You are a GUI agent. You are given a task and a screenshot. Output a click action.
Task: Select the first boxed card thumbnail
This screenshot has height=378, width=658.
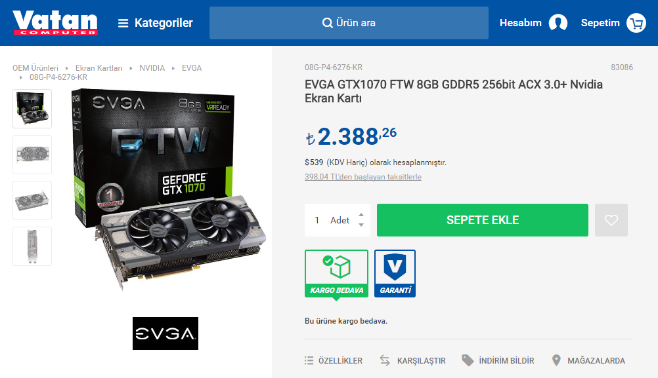point(32,109)
